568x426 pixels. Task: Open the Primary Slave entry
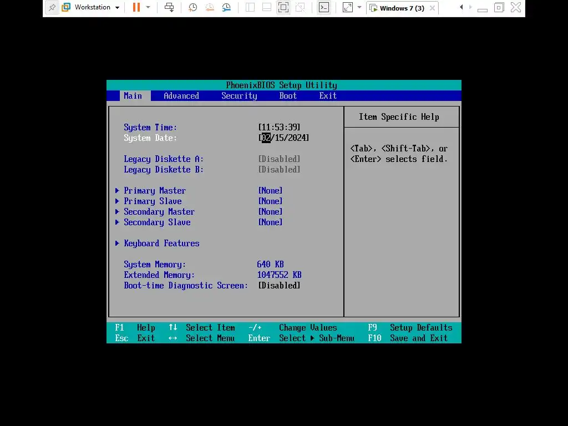click(153, 201)
